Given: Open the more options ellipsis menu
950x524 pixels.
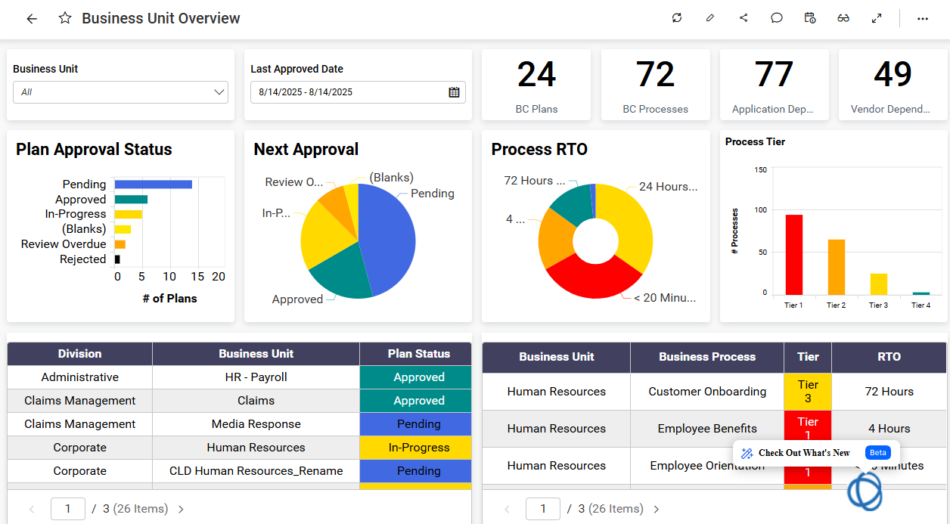Looking at the screenshot, I should click(x=923, y=19).
